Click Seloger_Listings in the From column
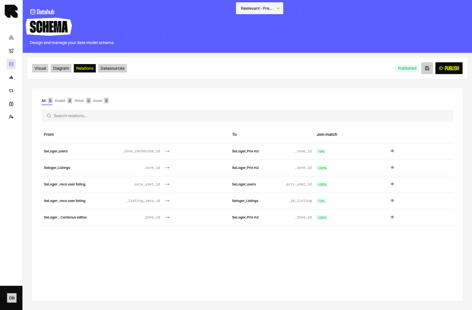The image size is (472, 310). click(x=57, y=168)
